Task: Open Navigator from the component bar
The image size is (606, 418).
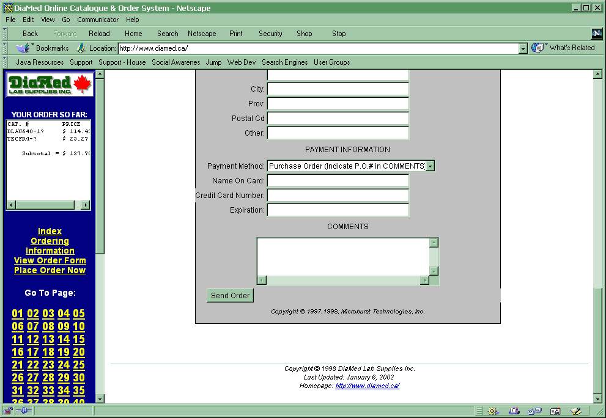Action: tap(493, 411)
